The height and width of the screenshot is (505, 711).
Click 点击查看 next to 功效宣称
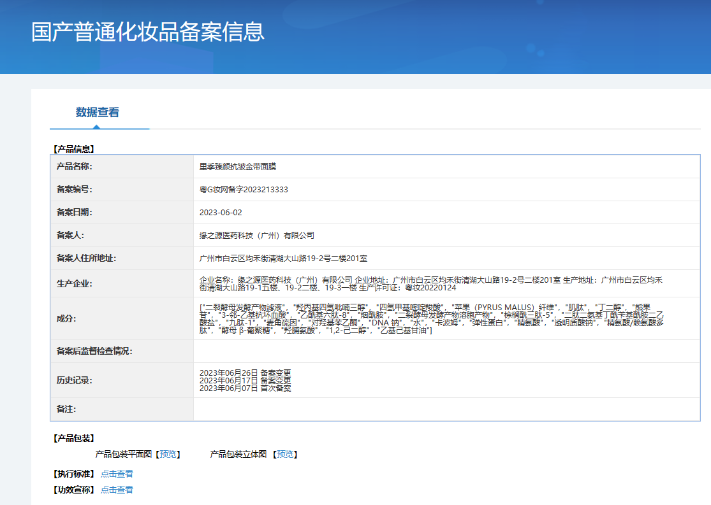coord(117,490)
